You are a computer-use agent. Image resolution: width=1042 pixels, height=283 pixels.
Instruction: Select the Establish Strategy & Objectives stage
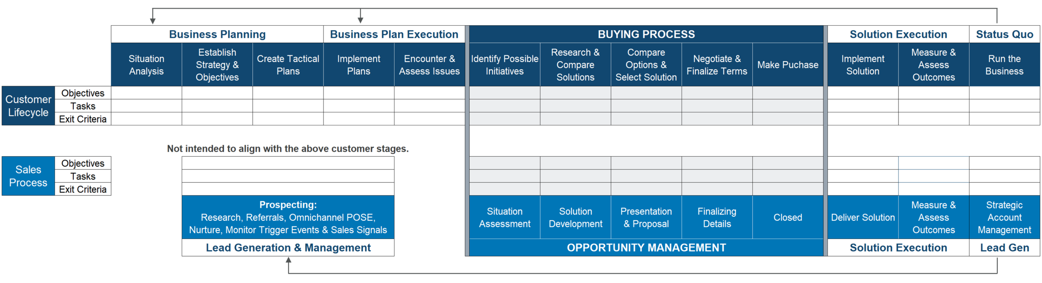[217, 65]
